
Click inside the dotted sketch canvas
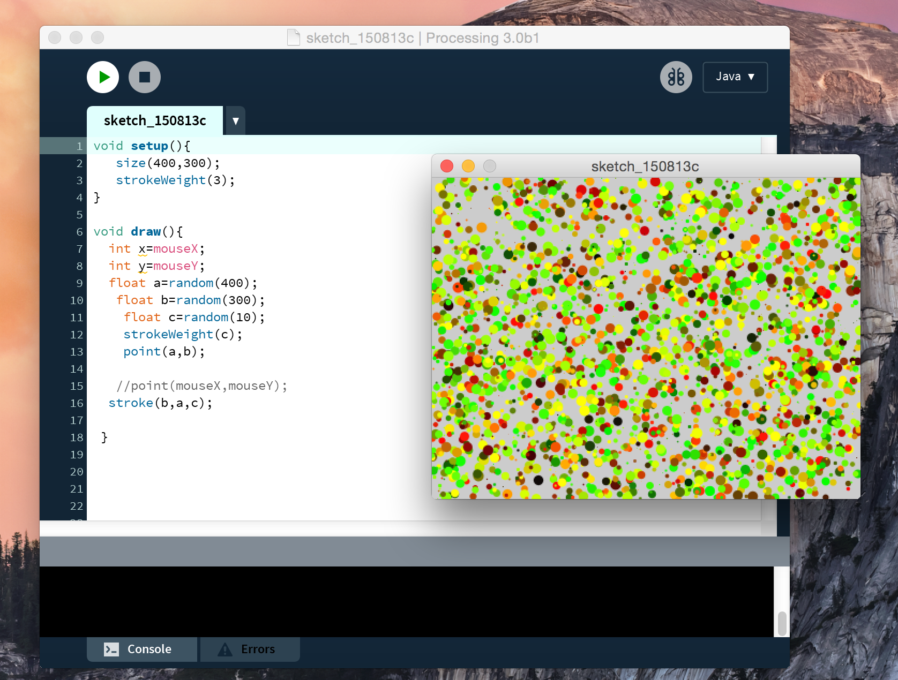[x=646, y=337]
